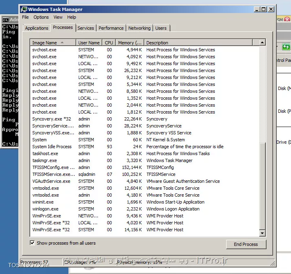Click the Command Prompt window title bar
This screenshot has height=274, width=291.
10,20
